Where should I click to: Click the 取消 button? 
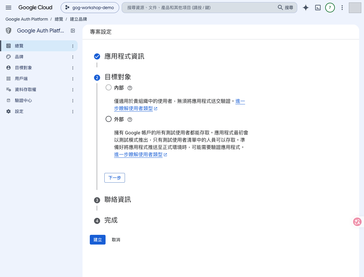tap(116, 240)
